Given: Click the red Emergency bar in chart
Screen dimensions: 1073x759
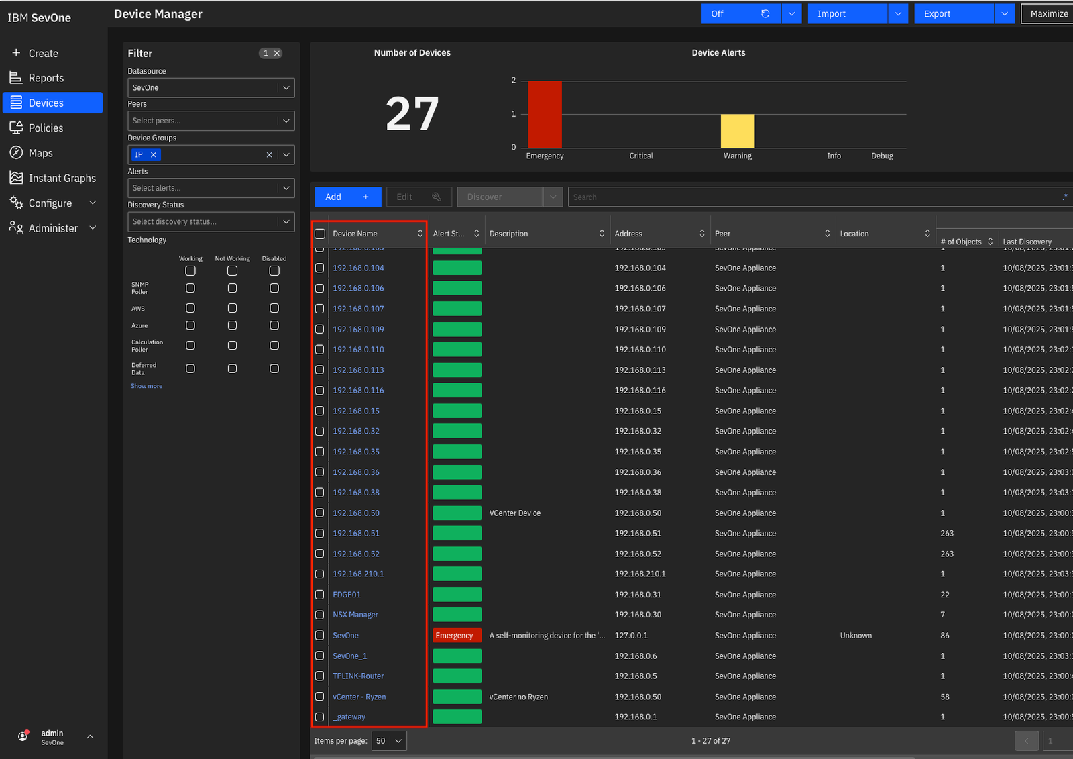Looking at the screenshot, I should [x=545, y=114].
